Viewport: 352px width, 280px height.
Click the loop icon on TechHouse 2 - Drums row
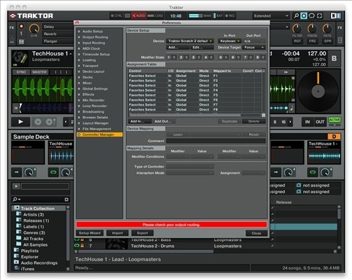(x=77, y=246)
